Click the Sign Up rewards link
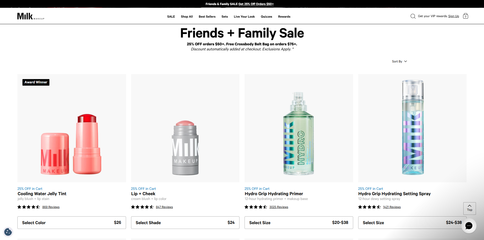 pos(453,16)
